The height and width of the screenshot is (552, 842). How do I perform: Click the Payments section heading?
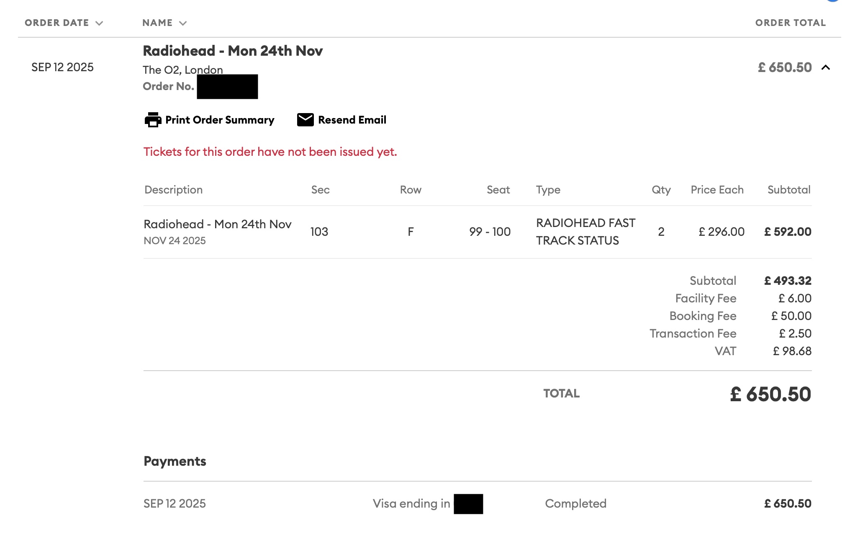pos(175,461)
